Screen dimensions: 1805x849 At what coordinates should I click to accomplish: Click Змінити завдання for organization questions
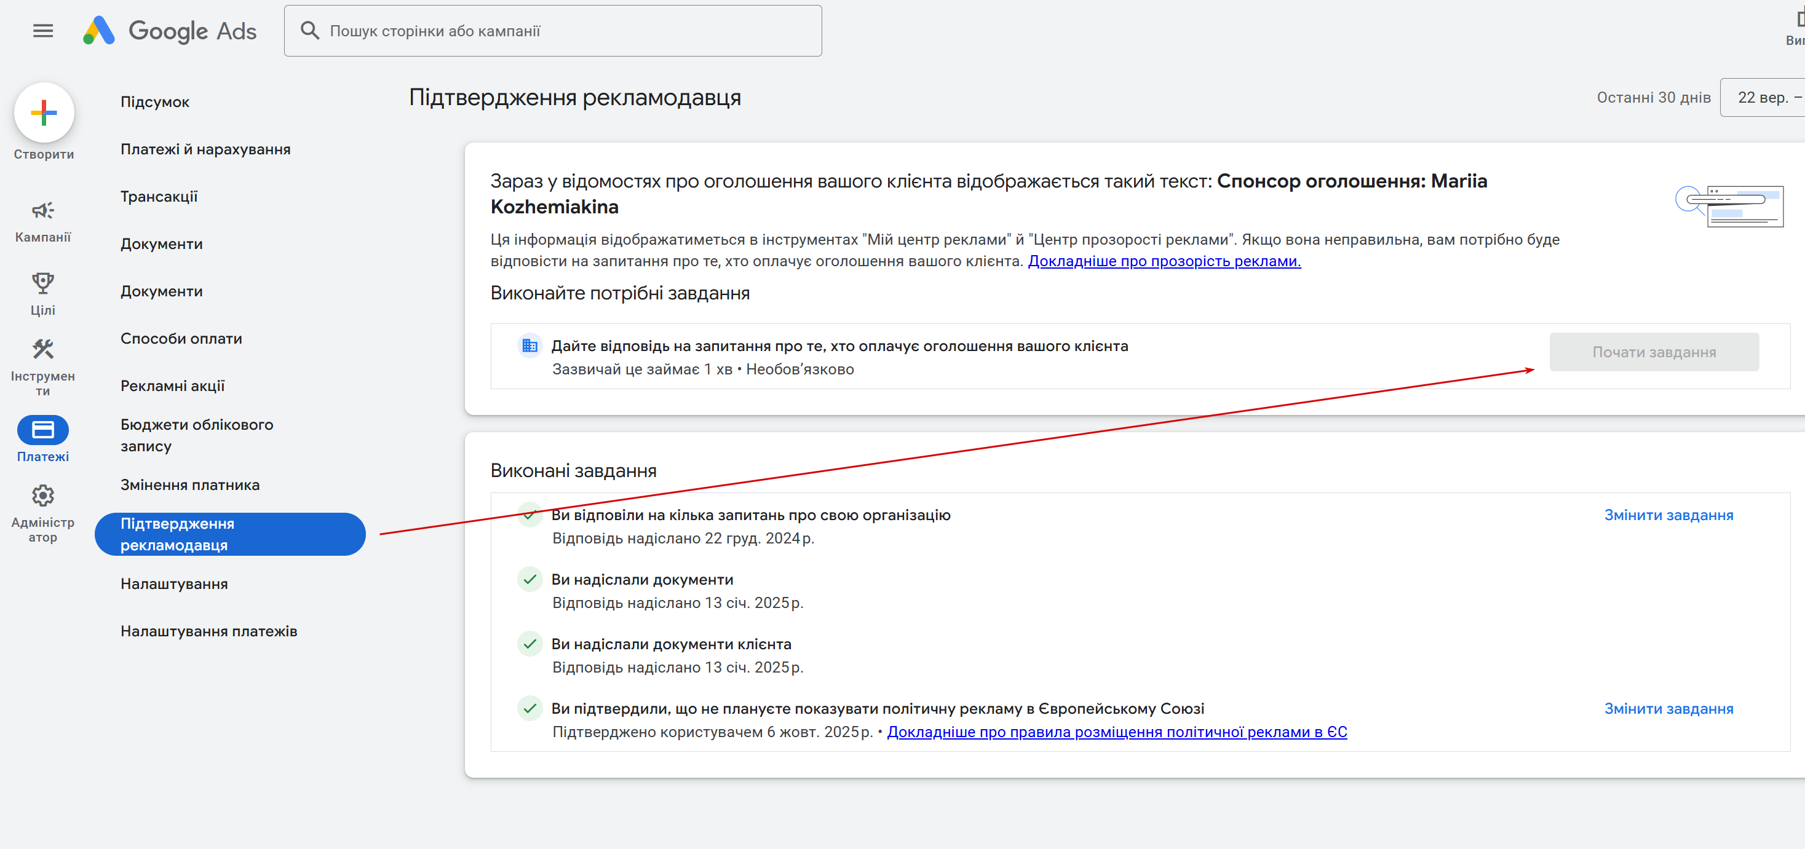1668,516
